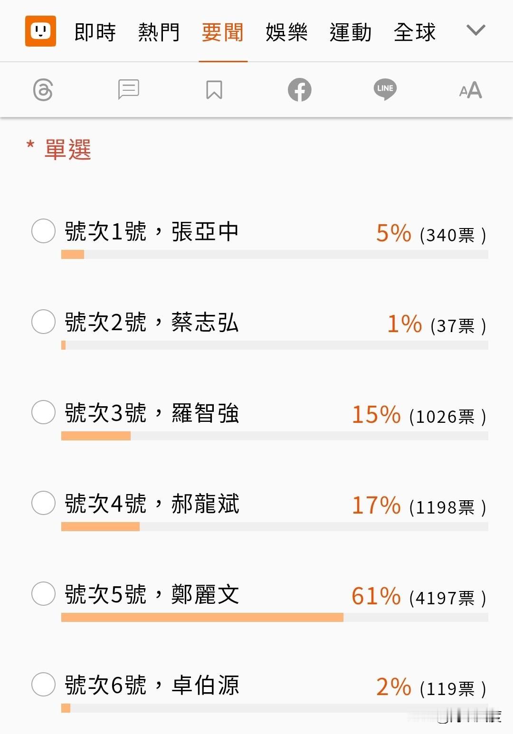Vote for candidate 4 郝龍斌

(x=43, y=503)
